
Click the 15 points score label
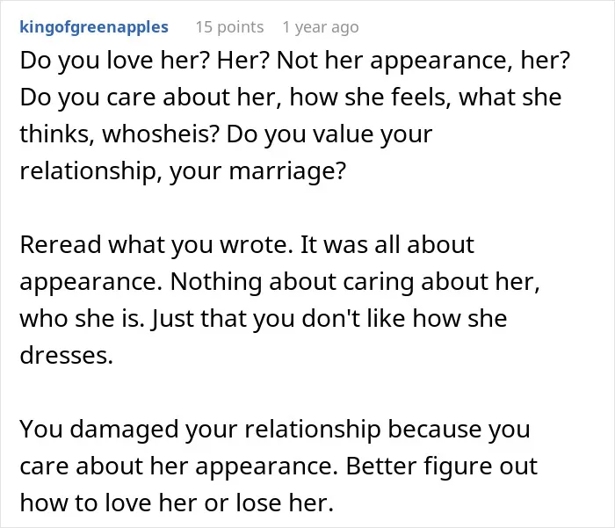[x=229, y=27]
